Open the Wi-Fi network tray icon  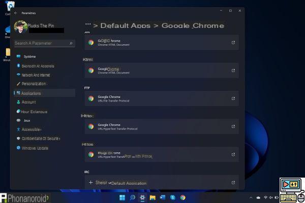point(265,197)
